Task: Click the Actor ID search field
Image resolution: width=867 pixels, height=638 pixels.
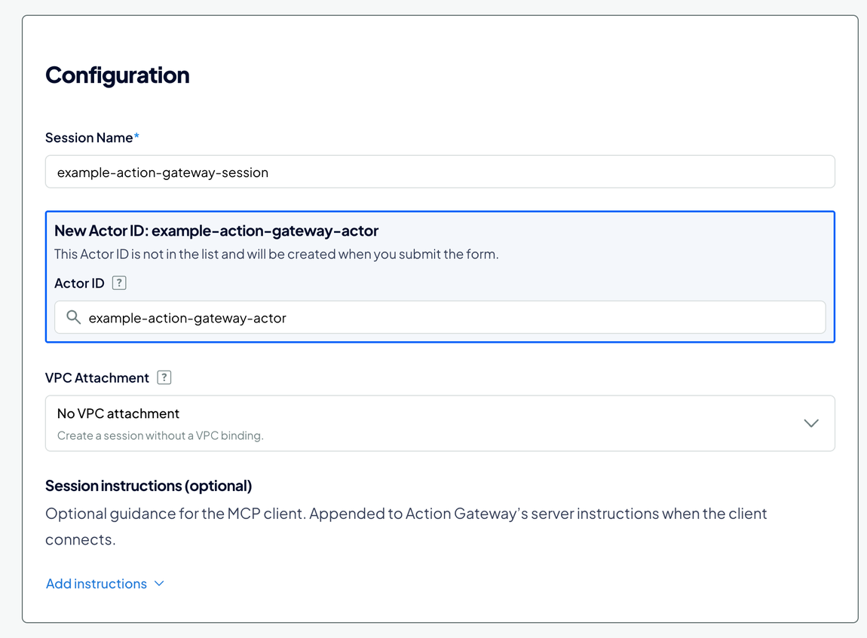Action: [440, 318]
